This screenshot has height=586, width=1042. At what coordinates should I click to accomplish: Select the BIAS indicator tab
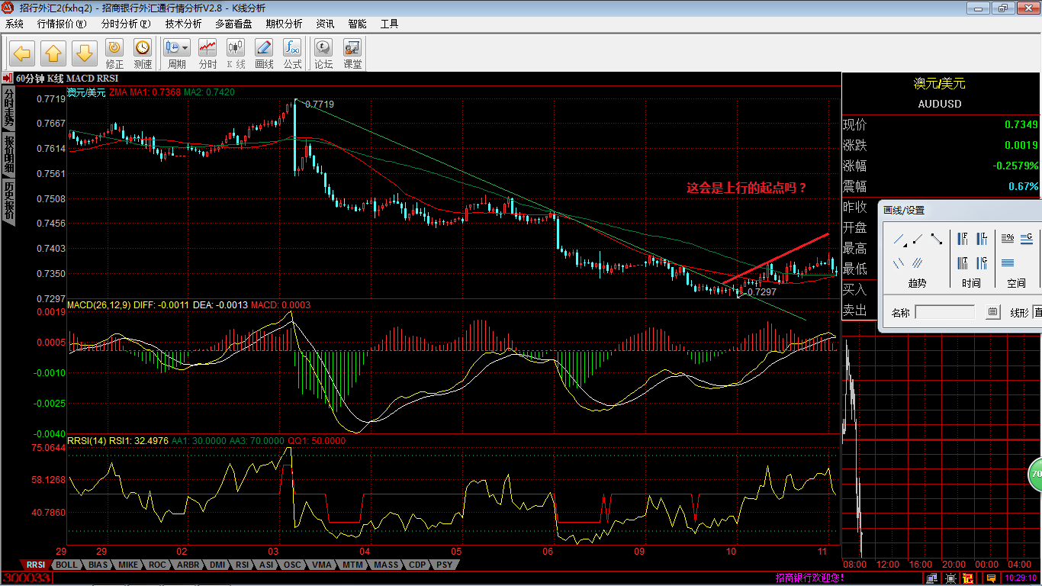(98, 565)
